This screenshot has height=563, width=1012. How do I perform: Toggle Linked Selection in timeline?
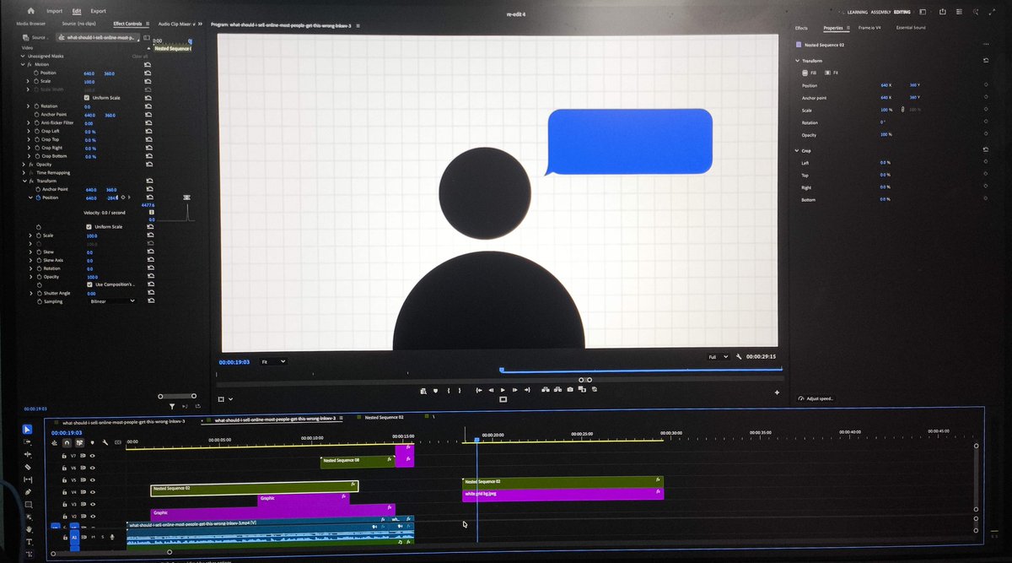click(x=79, y=442)
